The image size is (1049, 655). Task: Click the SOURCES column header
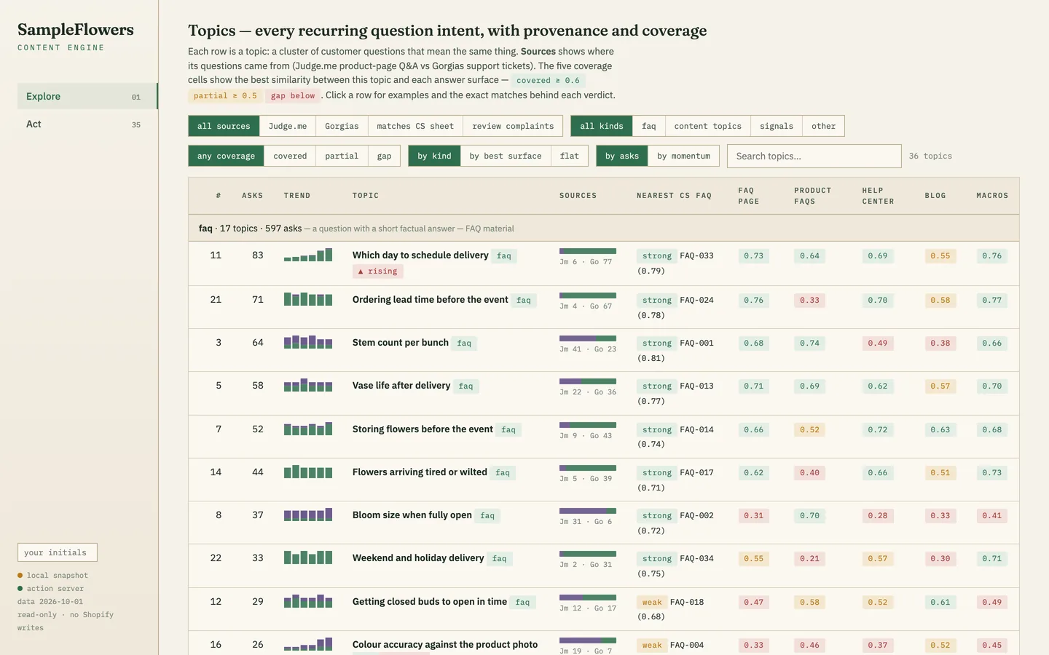[x=578, y=196]
